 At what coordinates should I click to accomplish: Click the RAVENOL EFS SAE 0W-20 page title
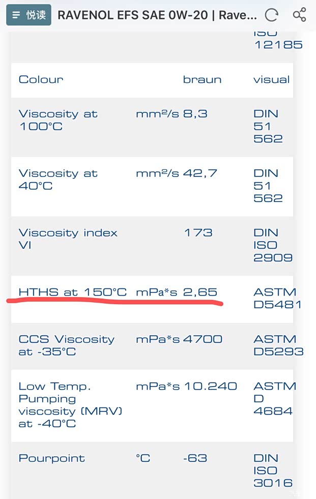[x=157, y=15]
